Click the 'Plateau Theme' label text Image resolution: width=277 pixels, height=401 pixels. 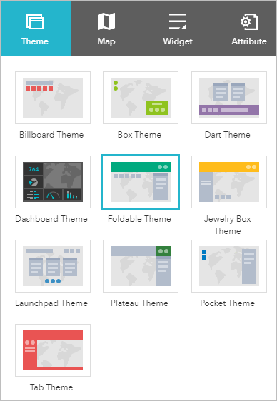pyautogui.click(x=139, y=303)
